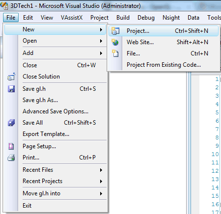Image resolution: width=221 pixels, height=214 pixels.
Task: Choose Advanced Save Options entry
Action: click(x=55, y=111)
